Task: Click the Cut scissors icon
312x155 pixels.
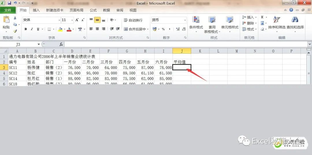Action: click(15, 18)
